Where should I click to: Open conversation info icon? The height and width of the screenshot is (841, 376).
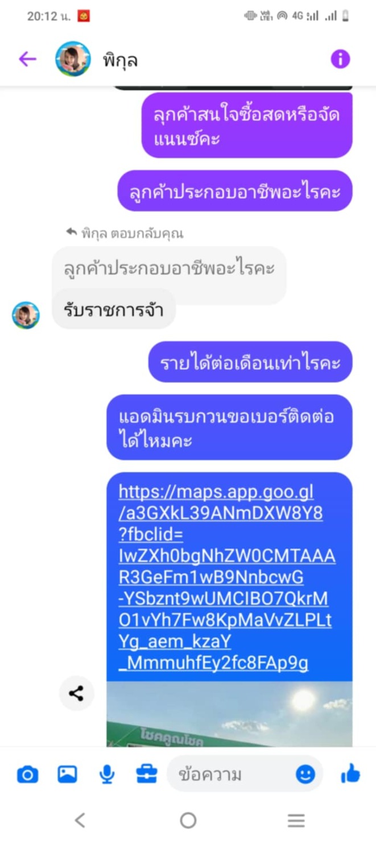340,59
